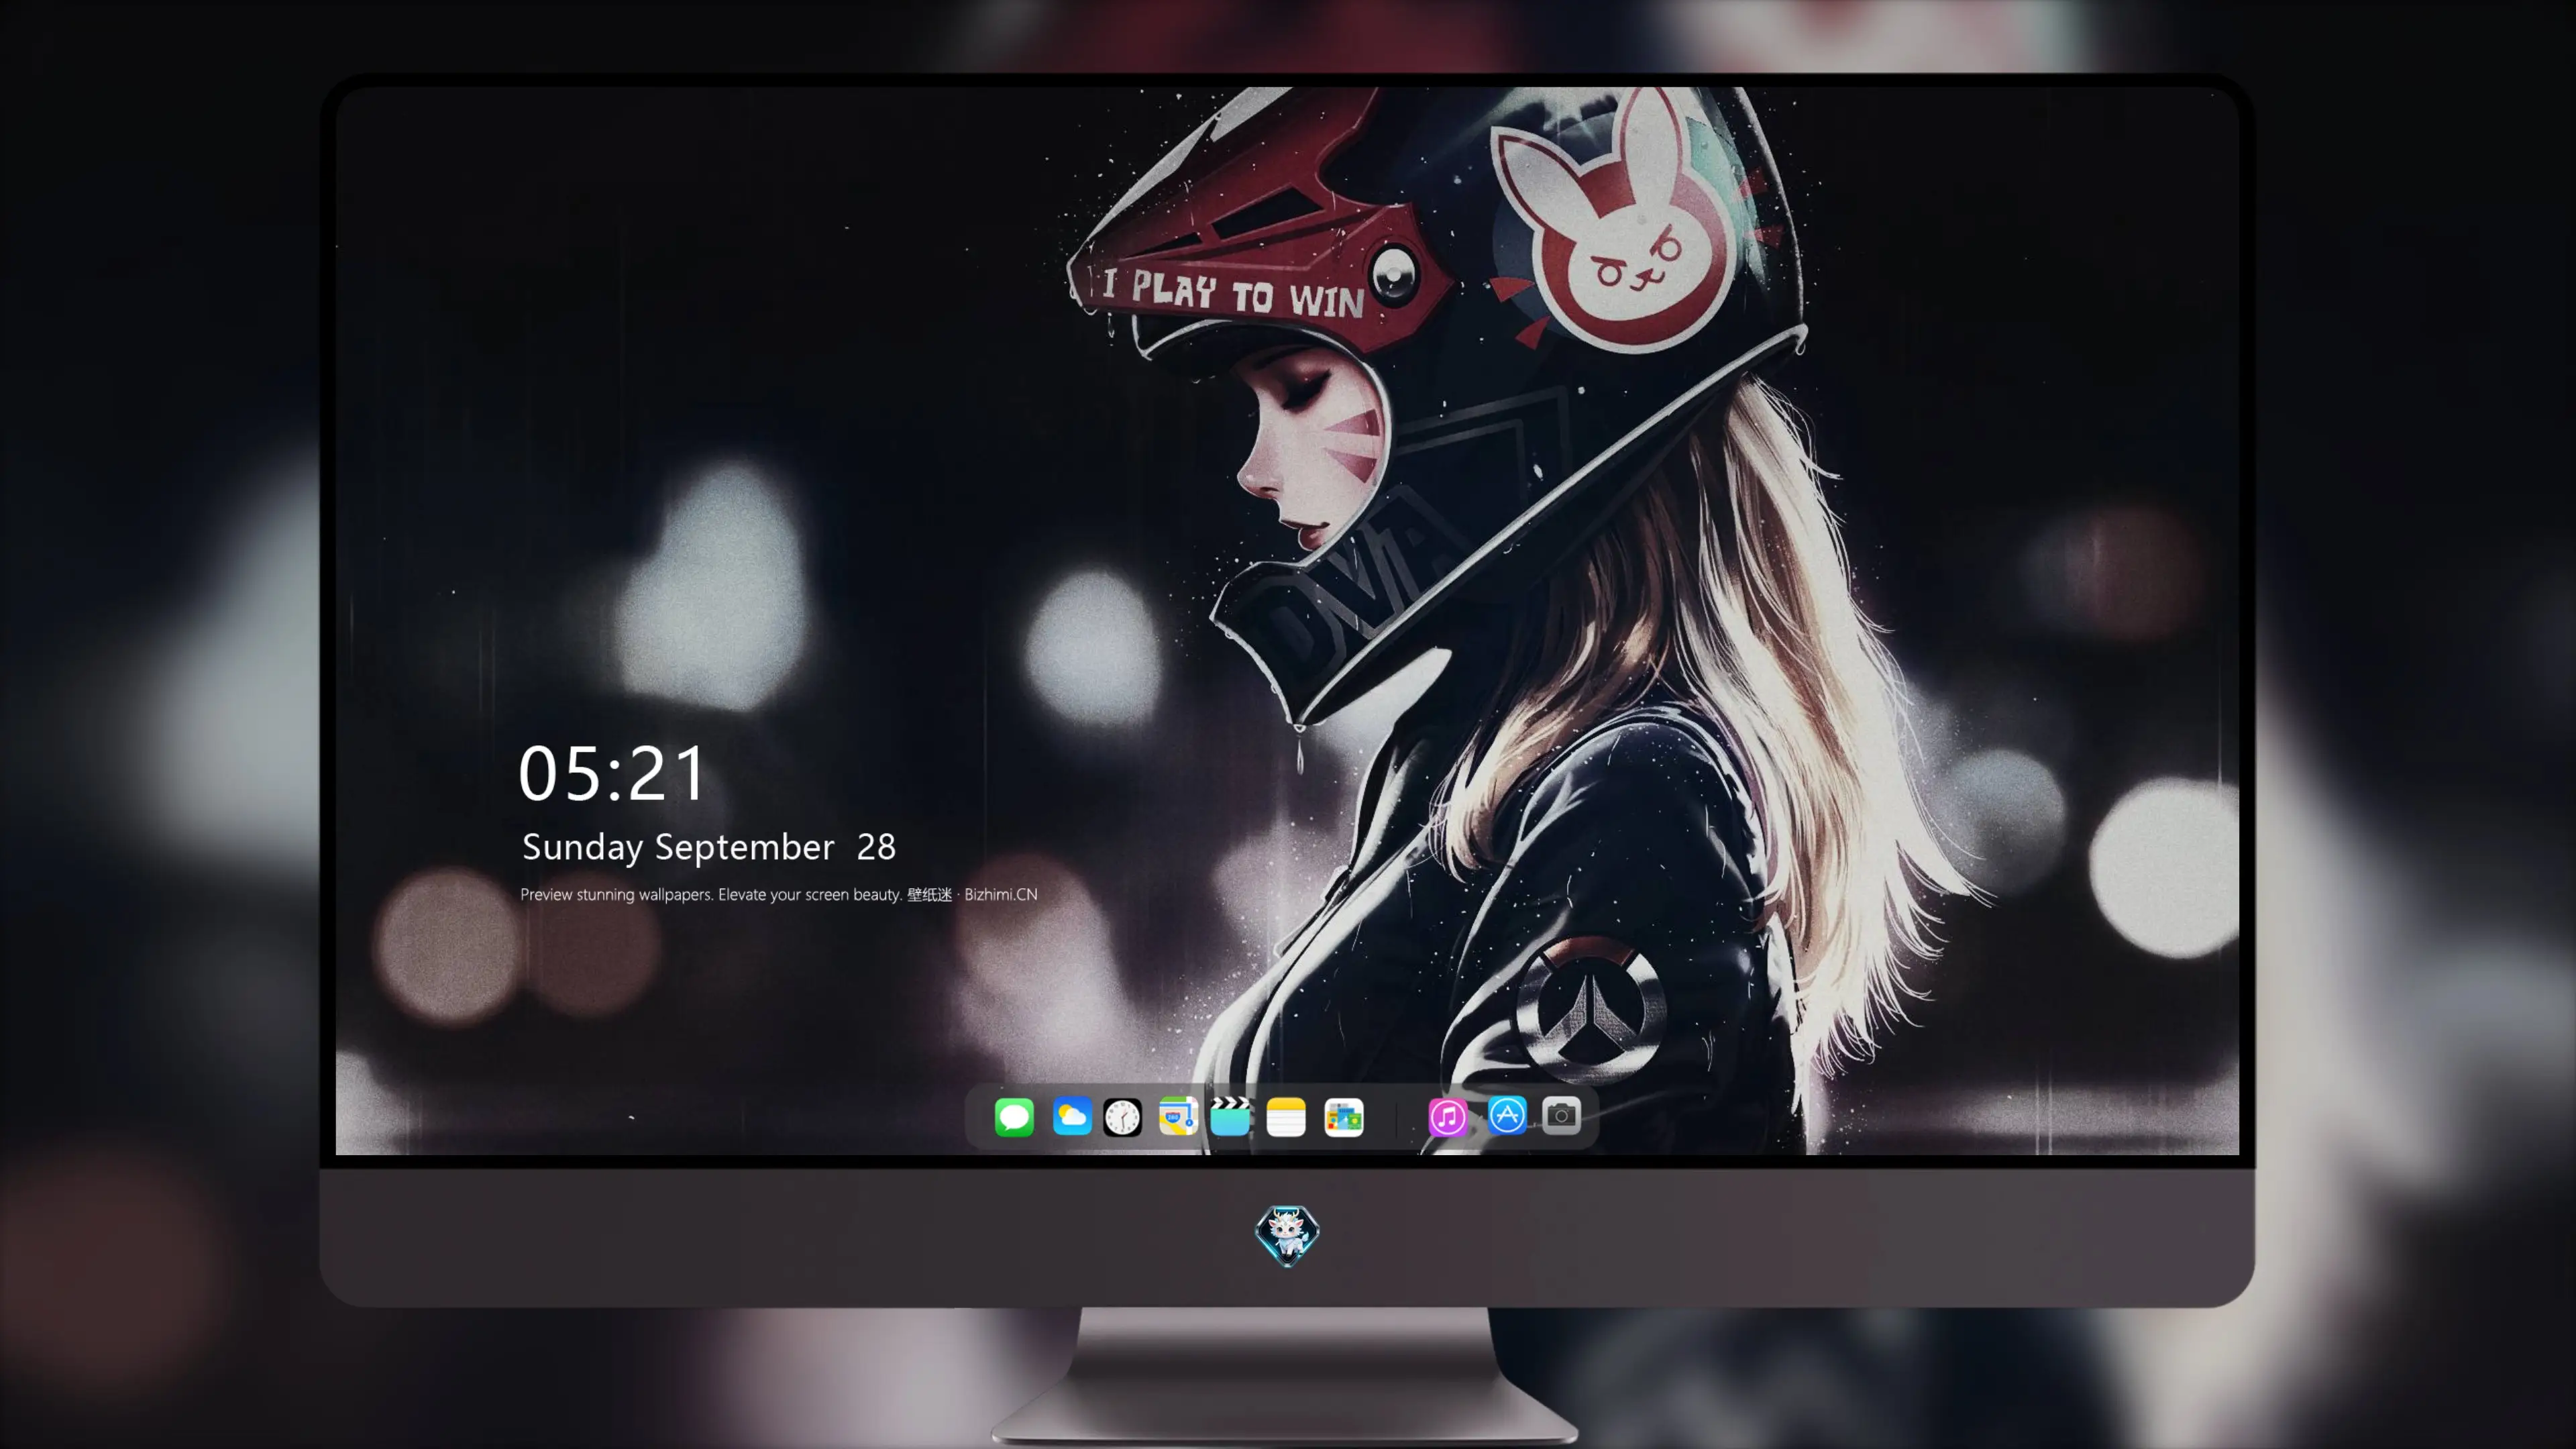Launch the pink iTunes music icon
2576x1449 pixels.
coord(1448,1117)
